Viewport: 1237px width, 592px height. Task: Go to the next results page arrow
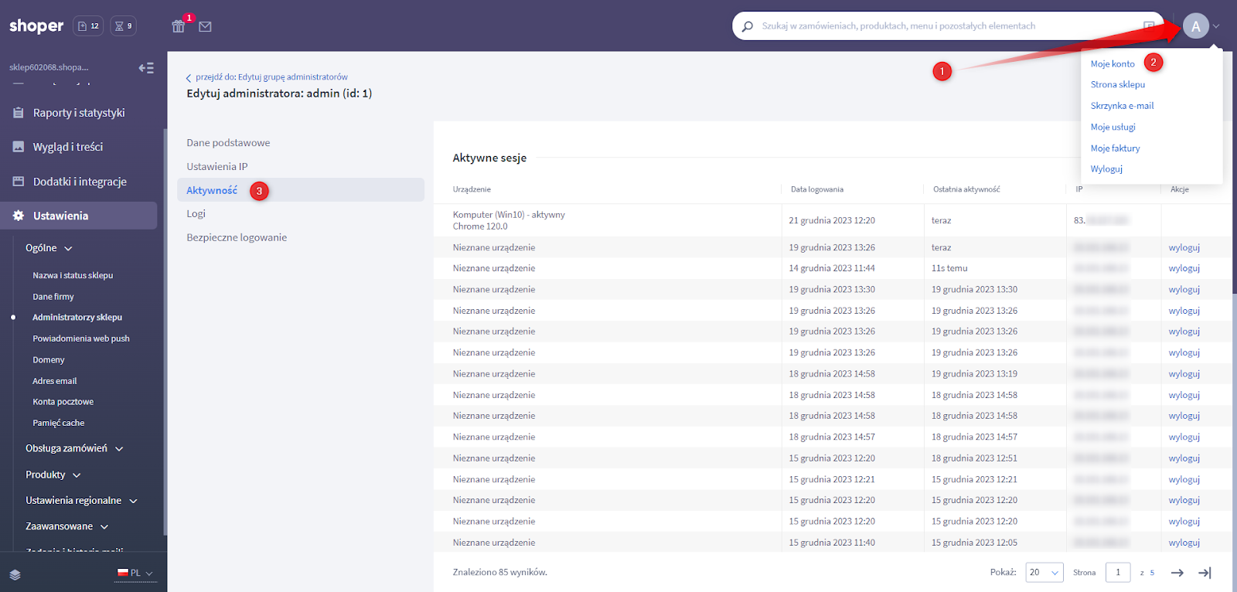[1177, 573]
